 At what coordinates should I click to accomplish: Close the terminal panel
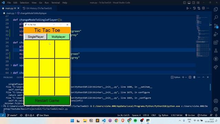coord(208,77)
